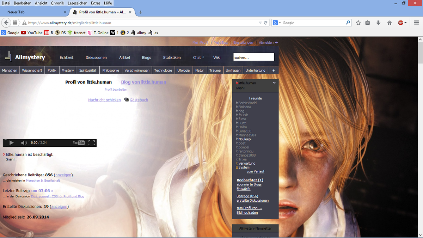Open the YouTube bookmark
This screenshot has height=238, width=423.
coord(32,33)
